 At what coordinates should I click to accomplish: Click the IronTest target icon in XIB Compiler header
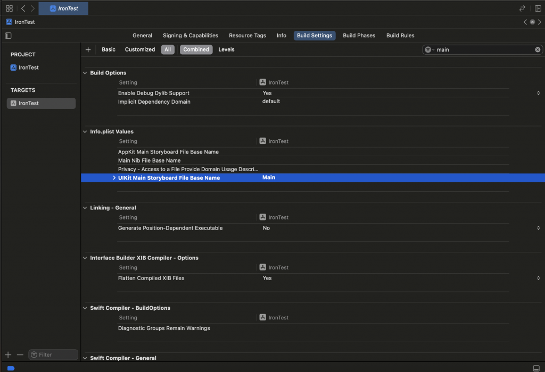pyautogui.click(x=263, y=267)
